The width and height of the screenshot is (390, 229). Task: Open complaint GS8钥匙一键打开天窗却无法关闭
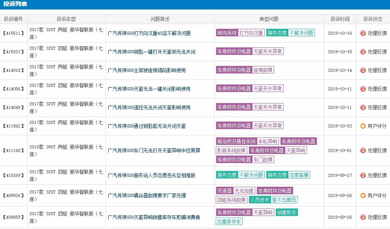[151, 52]
